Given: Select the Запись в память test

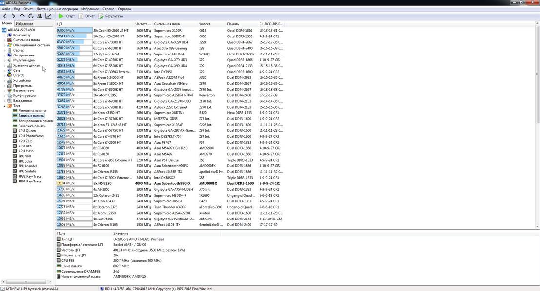Looking at the screenshot, I should pyautogui.click(x=31, y=116).
